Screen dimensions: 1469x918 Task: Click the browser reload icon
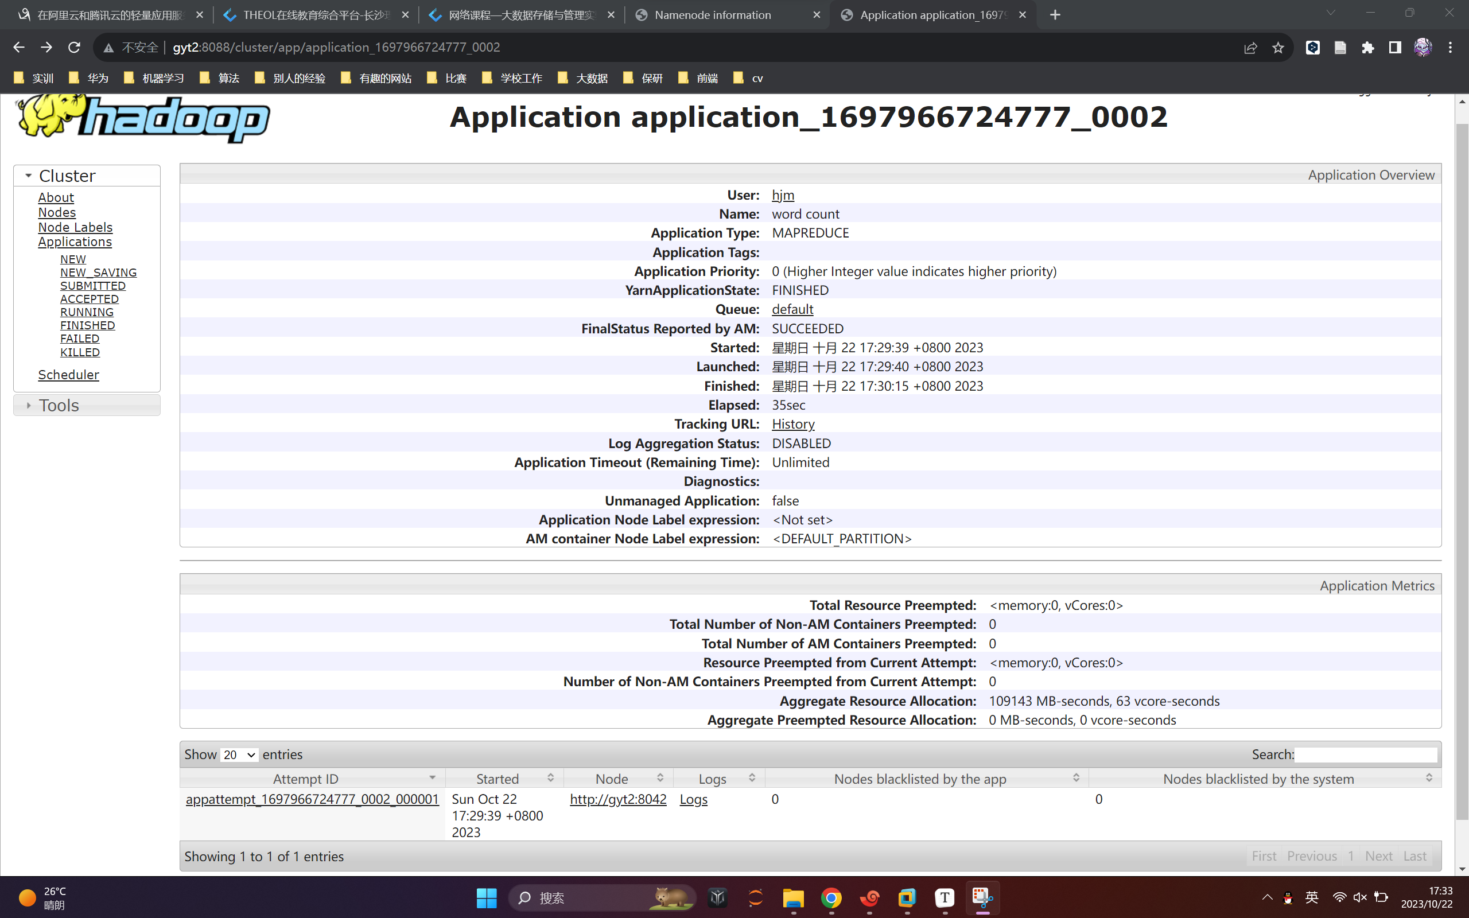pyautogui.click(x=74, y=48)
